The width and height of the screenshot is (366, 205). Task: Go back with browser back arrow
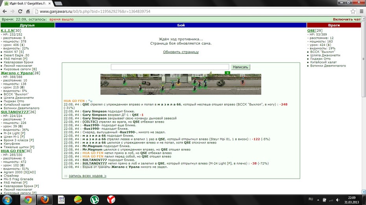[4, 11]
